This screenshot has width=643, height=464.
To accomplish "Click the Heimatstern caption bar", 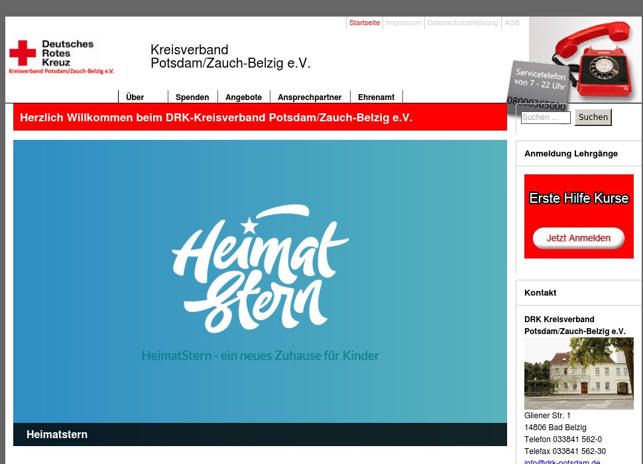I will [x=260, y=434].
